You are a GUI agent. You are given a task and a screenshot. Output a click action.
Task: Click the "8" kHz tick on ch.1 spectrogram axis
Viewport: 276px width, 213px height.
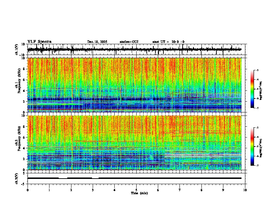click(x=25, y=69)
